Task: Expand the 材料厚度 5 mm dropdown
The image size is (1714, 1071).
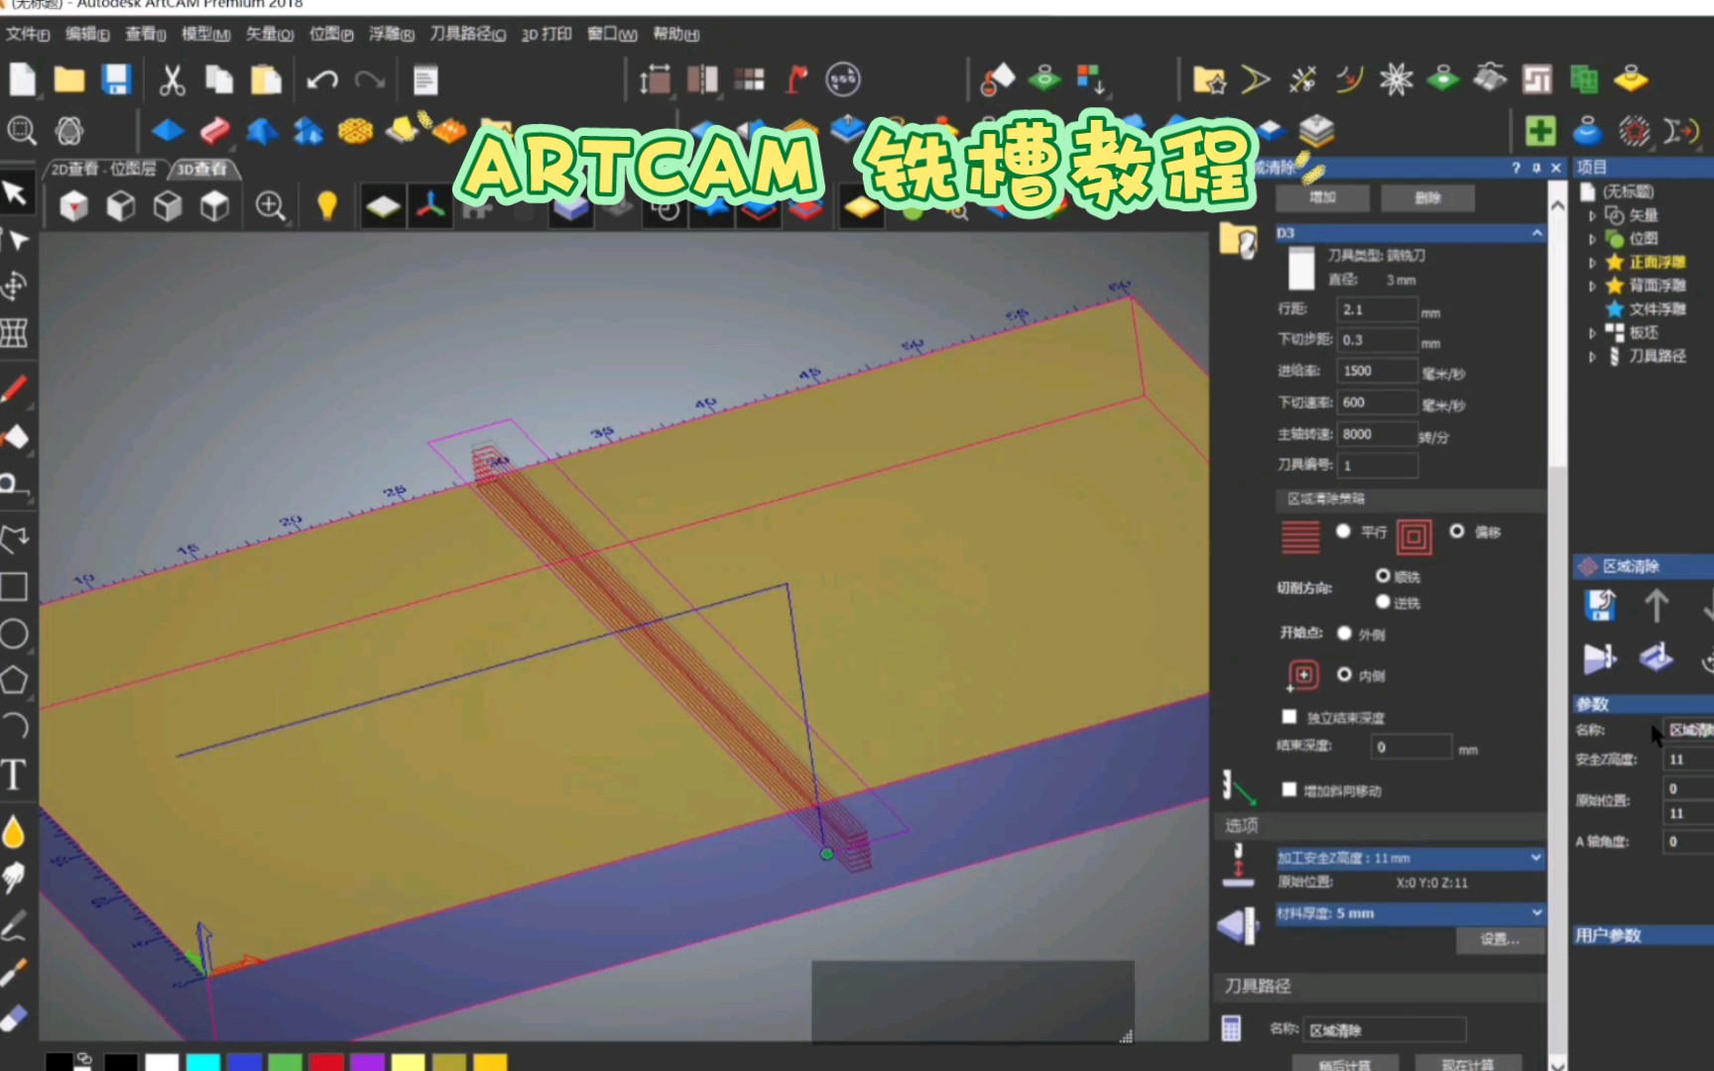Action: pos(1535,912)
